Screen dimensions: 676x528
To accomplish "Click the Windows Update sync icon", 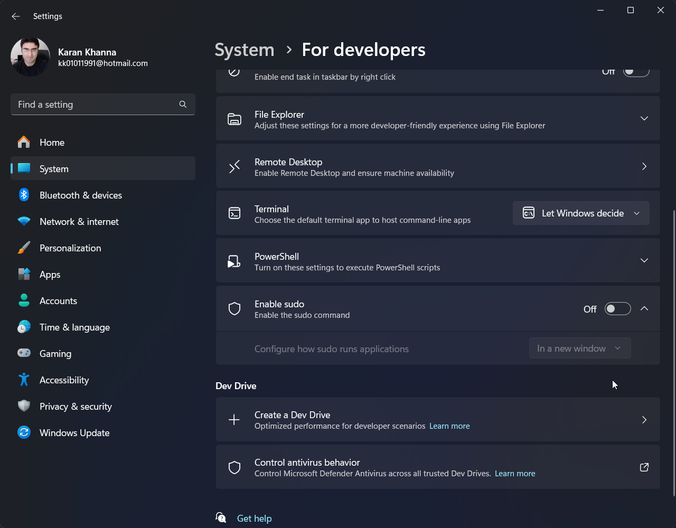I will coord(24,432).
